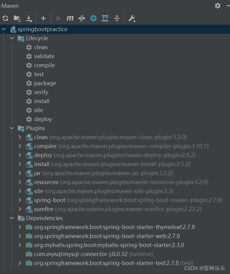Viewport: 230px width, 274px height.
Task: Select the springbootpractice project root
Action: click(x=43, y=29)
